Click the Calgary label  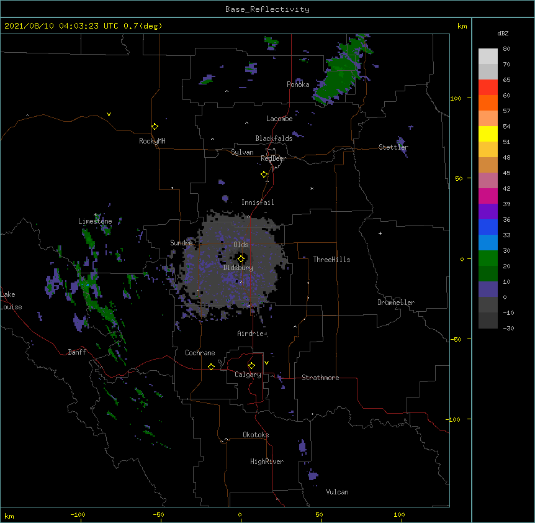pyautogui.click(x=248, y=375)
